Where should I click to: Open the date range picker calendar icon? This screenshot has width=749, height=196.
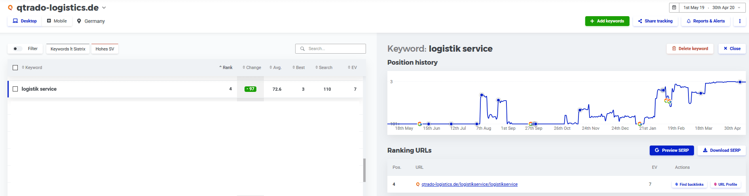(674, 7)
